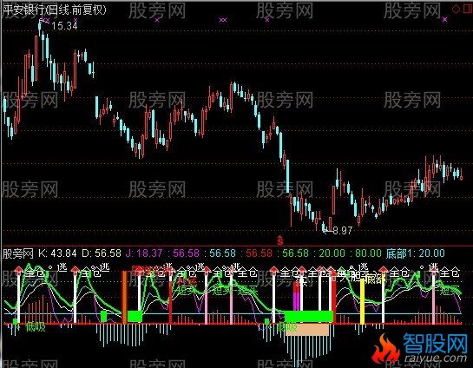Click the cyan 56.58 indicator value

pos(223,253)
